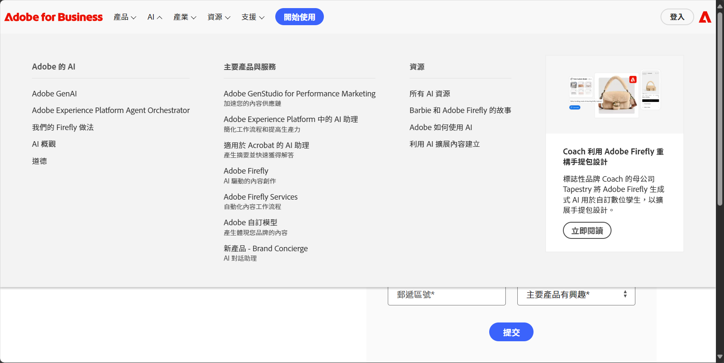Click the 開始使用 button
The image size is (724, 363).
(300, 17)
